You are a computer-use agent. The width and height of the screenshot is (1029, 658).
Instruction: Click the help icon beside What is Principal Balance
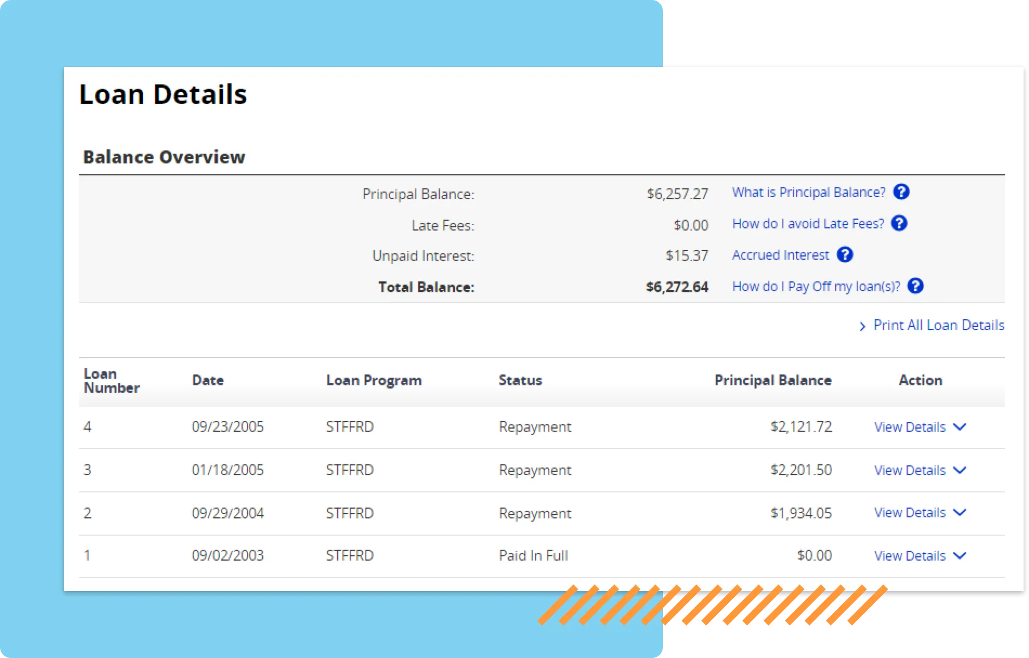901,192
